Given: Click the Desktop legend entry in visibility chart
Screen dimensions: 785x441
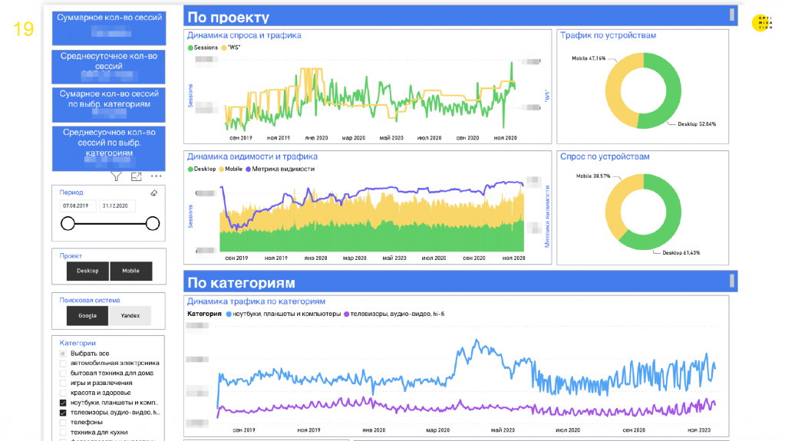Looking at the screenshot, I should pyautogui.click(x=202, y=169).
